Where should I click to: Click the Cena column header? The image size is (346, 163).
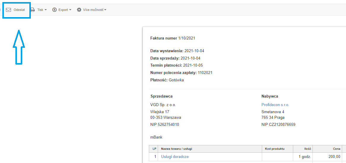(336, 149)
